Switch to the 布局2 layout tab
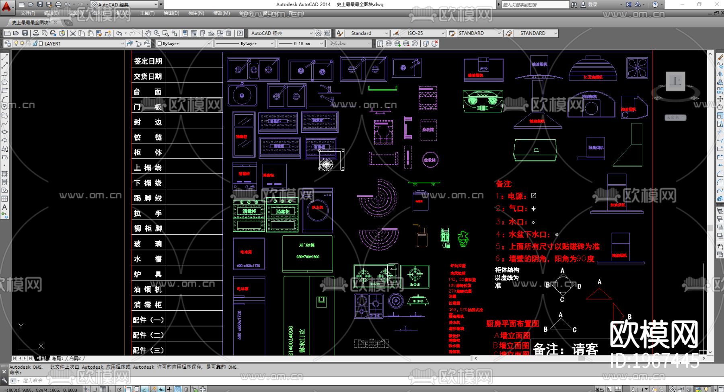 pos(75,358)
